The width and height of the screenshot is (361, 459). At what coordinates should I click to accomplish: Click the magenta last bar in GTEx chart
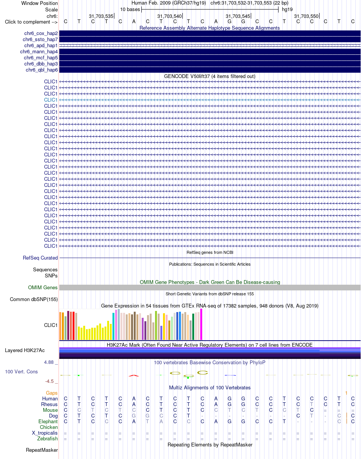click(201, 324)
